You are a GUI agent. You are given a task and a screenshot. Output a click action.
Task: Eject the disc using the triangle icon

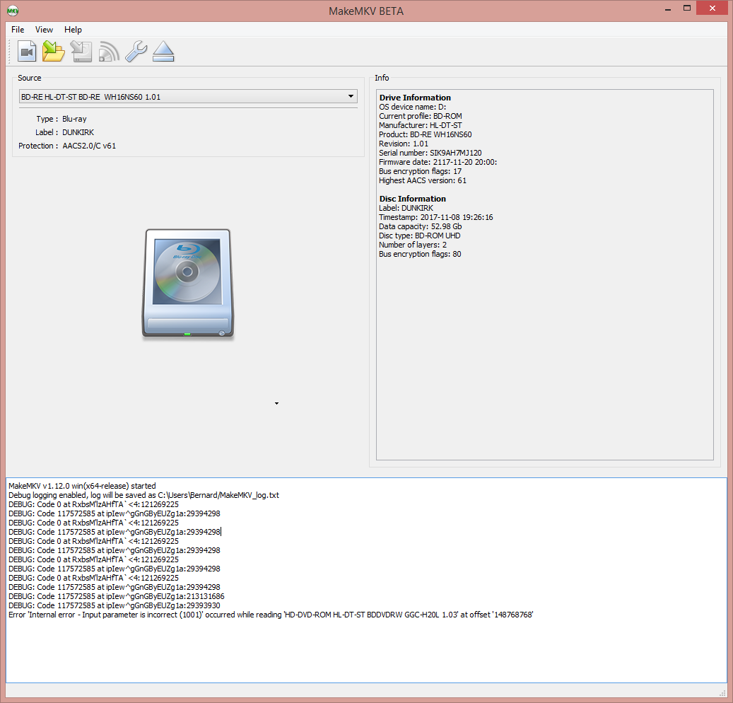point(163,52)
